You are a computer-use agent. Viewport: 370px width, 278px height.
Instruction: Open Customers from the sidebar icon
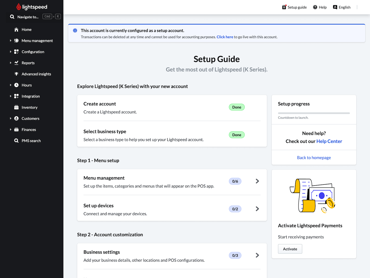pyautogui.click(x=16, y=118)
